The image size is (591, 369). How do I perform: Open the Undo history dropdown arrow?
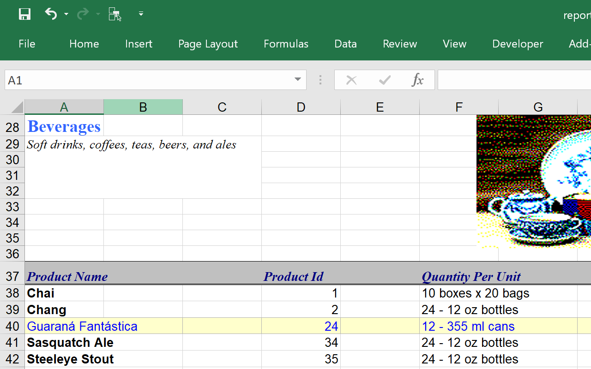(x=66, y=14)
